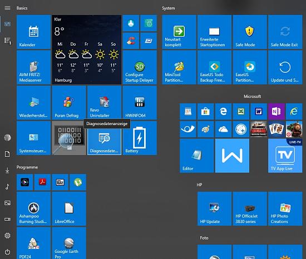Open HP Update tile
The height and width of the screenshot is (259, 306).
click(x=214, y=209)
